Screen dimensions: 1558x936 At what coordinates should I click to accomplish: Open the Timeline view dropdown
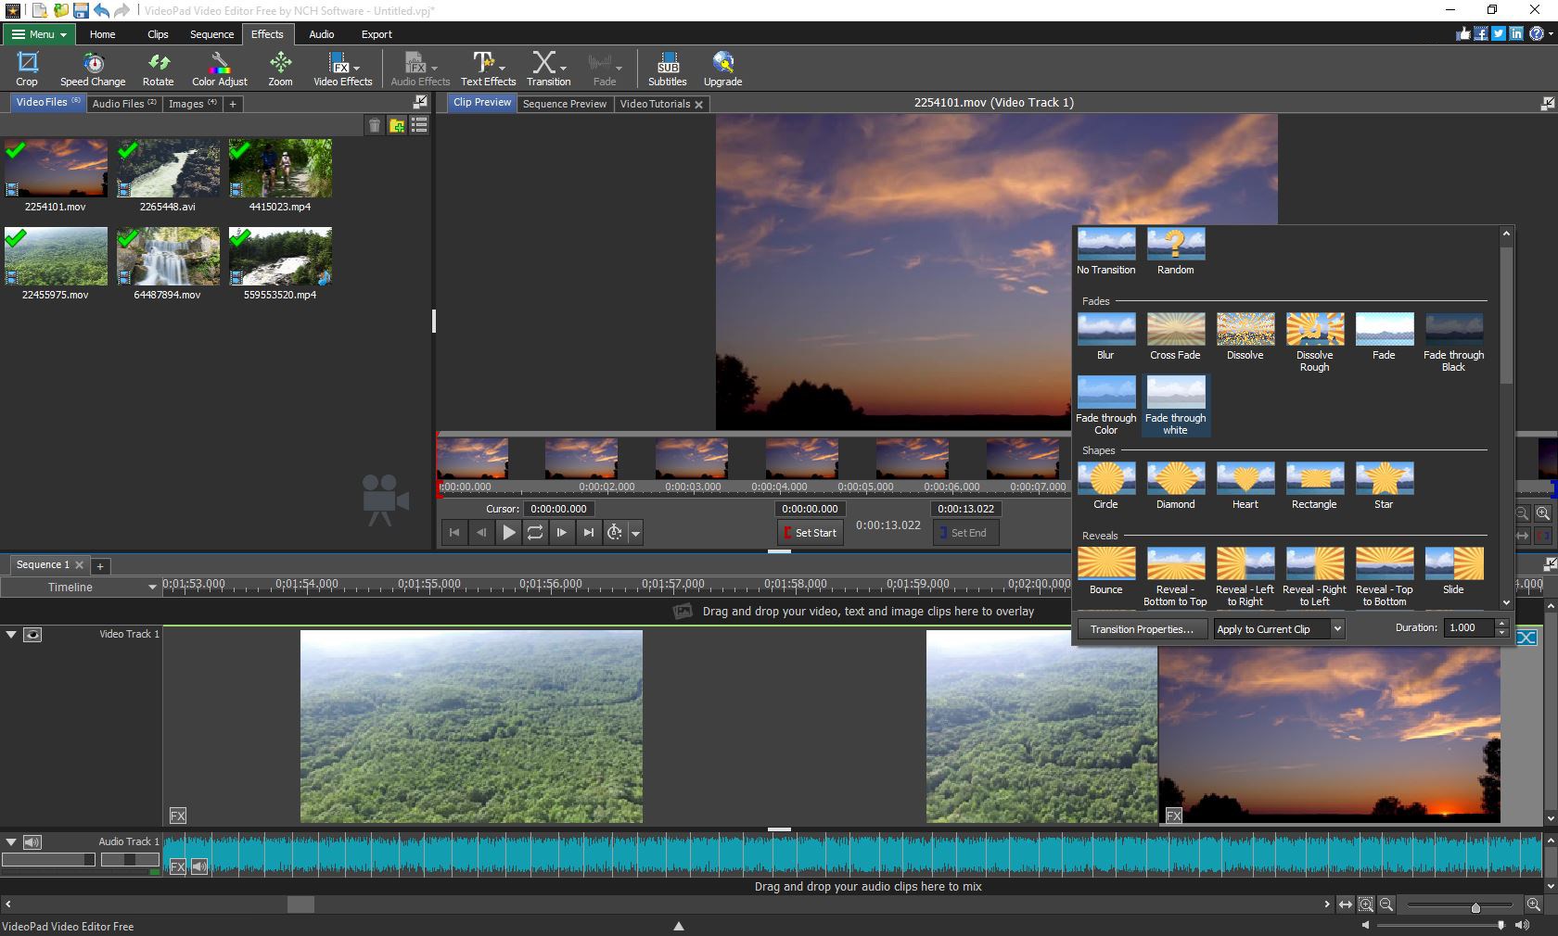[x=151, y=587]
